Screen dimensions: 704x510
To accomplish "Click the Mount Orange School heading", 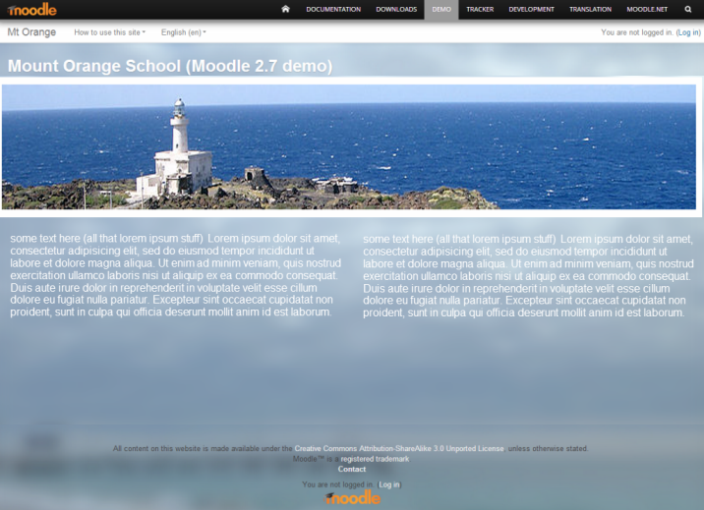I will 170,66.
